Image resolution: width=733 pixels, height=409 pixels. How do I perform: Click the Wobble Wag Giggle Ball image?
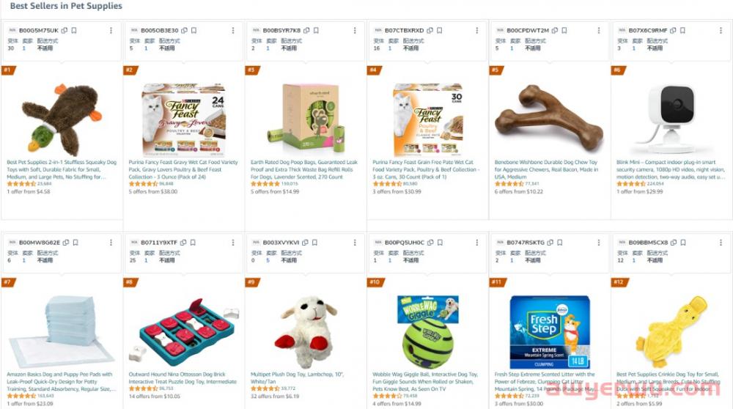point(428,332)
